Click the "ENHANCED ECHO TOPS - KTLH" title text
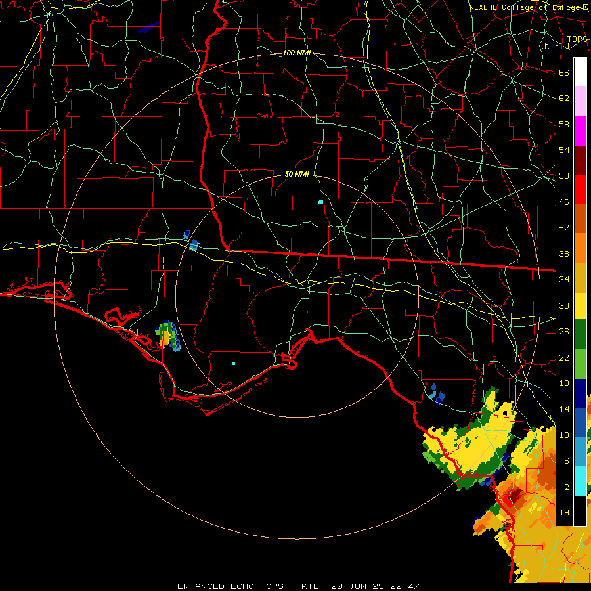The width and height of the screenshot is (591, 591). point(252,586)
